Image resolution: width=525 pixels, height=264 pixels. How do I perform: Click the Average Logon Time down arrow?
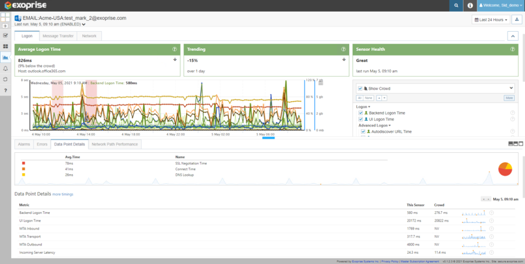click(175, 59)
